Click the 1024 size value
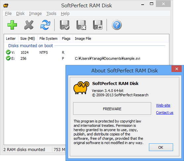This screenshot has width=184, height=161. (24, 52)
